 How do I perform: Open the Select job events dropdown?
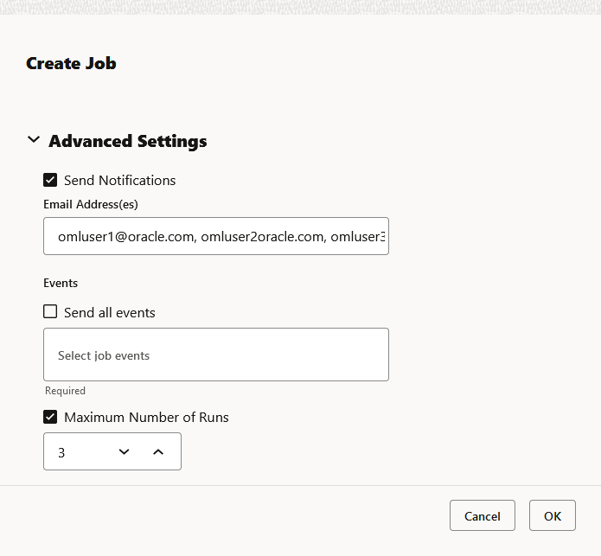click(x=216, y=355)
